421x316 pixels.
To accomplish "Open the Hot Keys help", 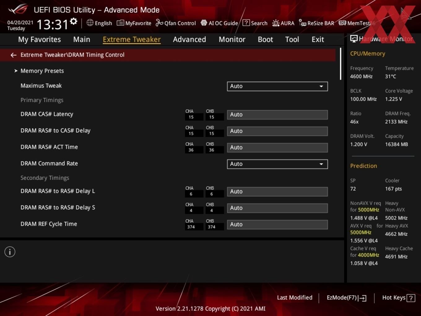I will (399, 298).
